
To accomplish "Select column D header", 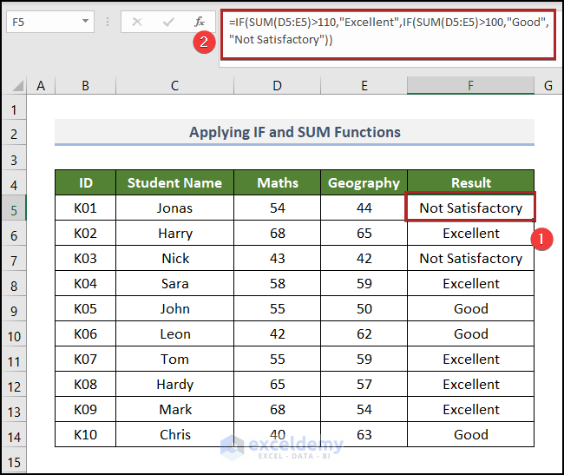I will coord(277,86).
